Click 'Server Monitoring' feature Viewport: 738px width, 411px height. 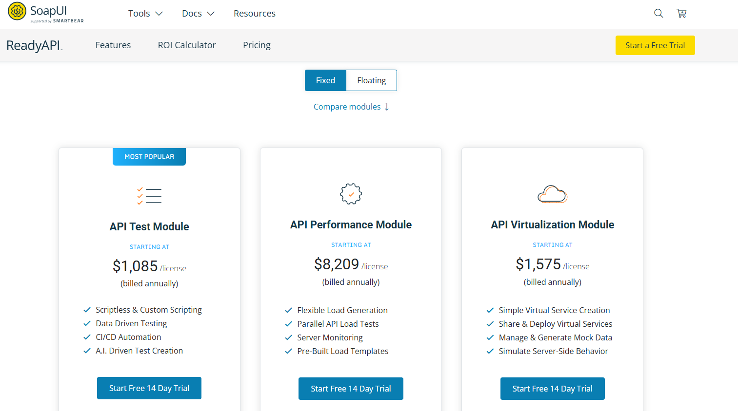330,337
